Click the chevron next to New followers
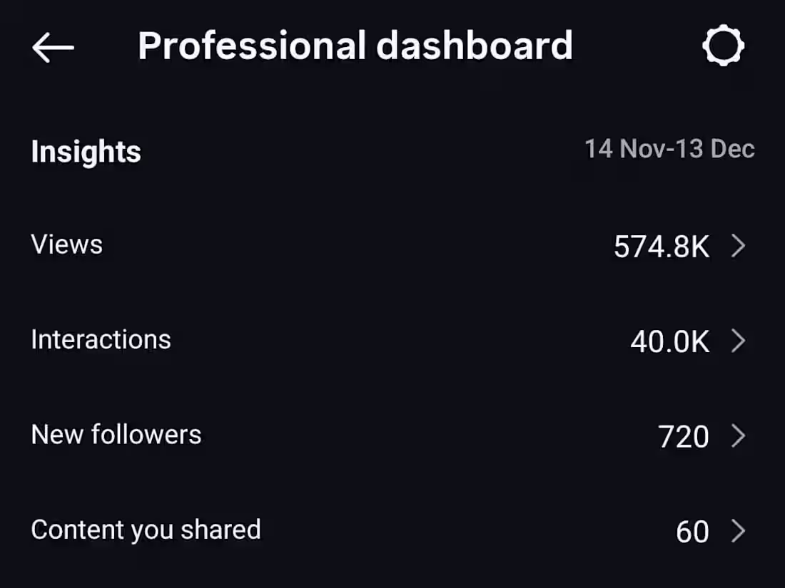The image size is (785, 588). [x=739, y=436]
